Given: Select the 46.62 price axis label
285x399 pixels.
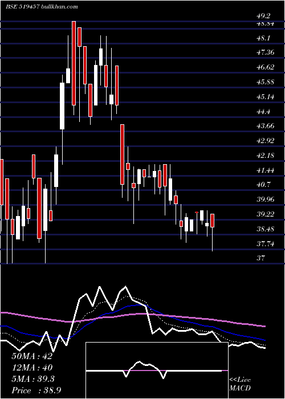Looking at the screenshot, I should point(266,67).
